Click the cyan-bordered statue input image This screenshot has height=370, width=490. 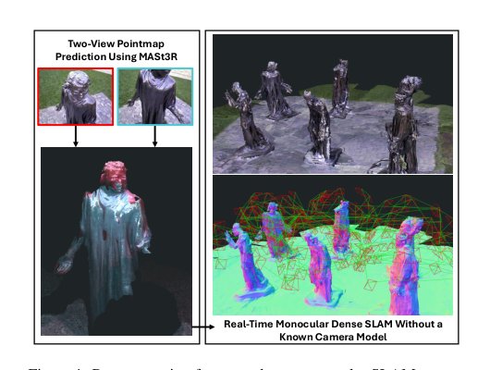(155, 96)
